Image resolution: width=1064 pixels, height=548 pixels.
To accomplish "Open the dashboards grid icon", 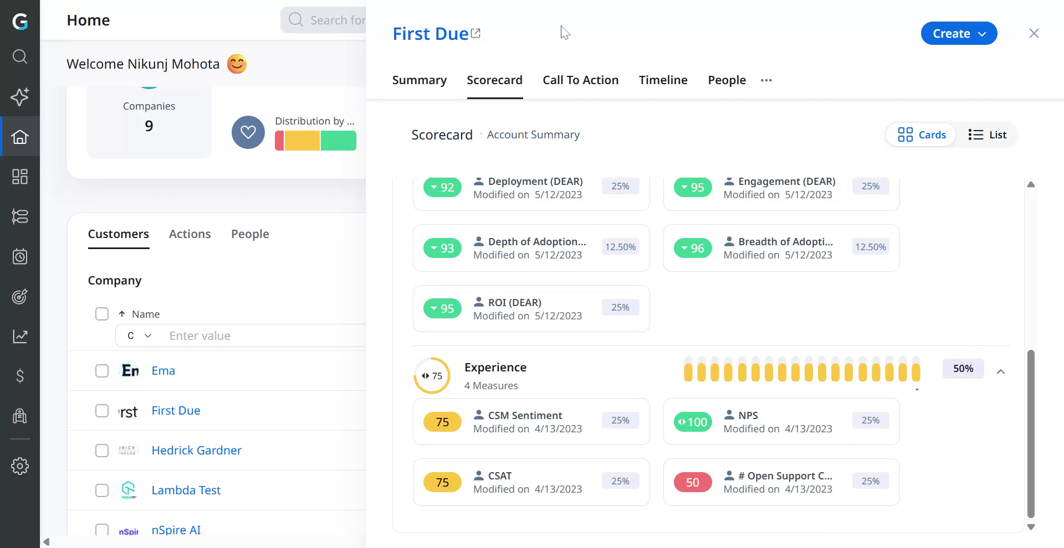I will coord(20,177).
